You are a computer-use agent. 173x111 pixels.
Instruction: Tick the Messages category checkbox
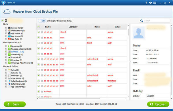point(6,46)
